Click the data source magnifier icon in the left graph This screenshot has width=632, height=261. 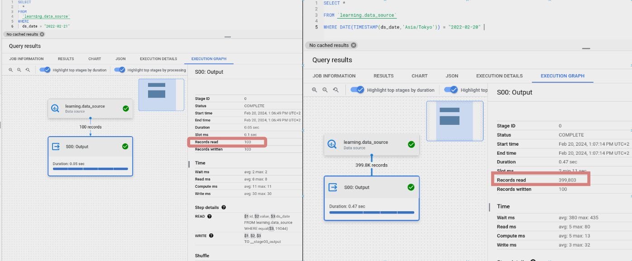pos(56,109)
